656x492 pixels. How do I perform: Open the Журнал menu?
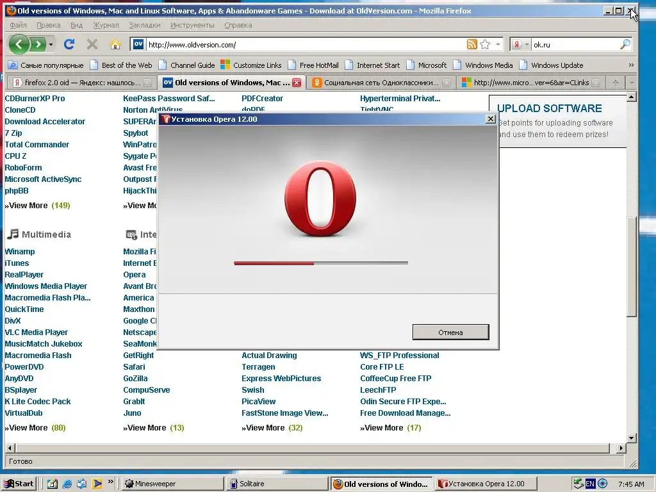pyautogui.click(x=106, y=25)
